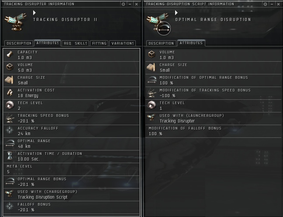283x217 pixels.
Task: Click the Activation Time hourglass icon
Action: coord(10,156)
